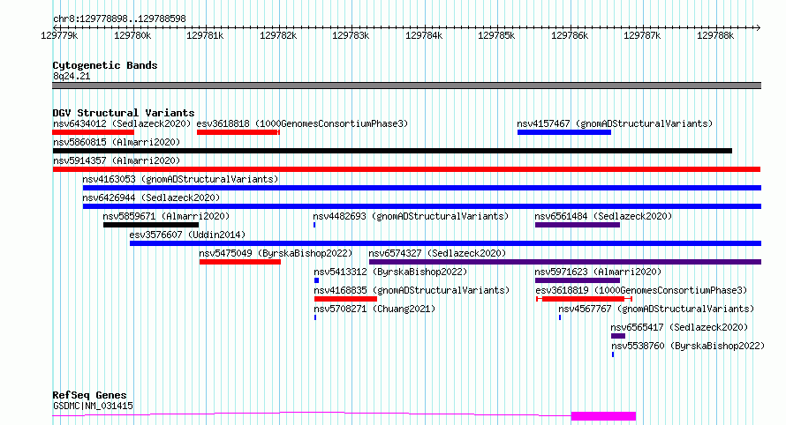Click the nsv6561484 (Sedlazeck2020) label

tap(603, 216)
